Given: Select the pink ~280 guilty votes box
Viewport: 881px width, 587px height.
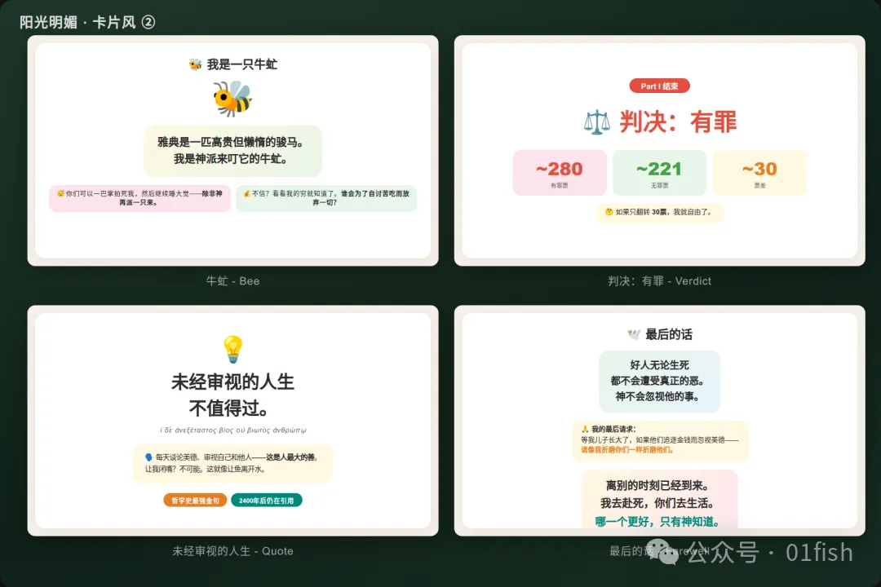Looking at the screenshot, I should tap(560, 173).
